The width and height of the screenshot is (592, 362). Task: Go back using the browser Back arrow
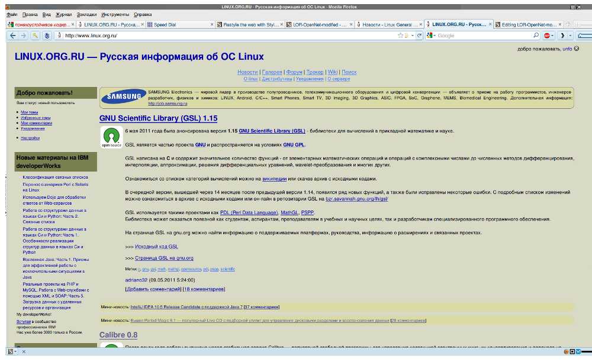coord(13,35)
